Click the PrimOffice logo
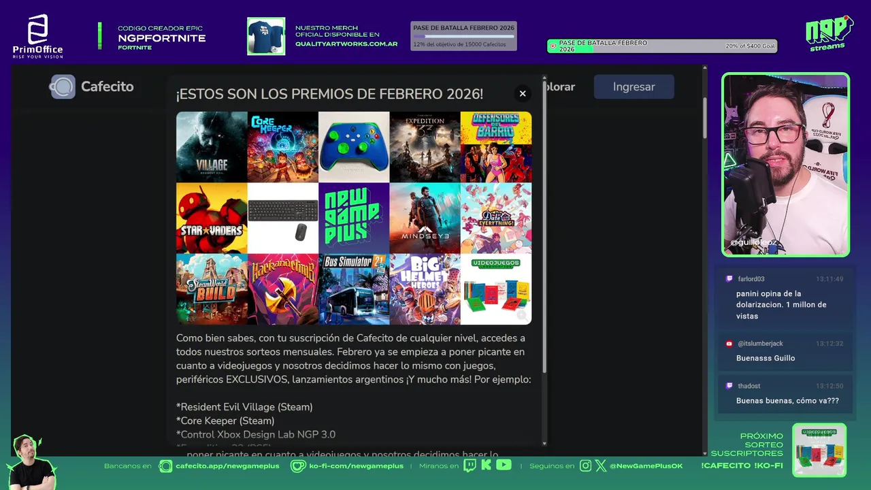Screen dimensions: 871x490 (38, 36)
